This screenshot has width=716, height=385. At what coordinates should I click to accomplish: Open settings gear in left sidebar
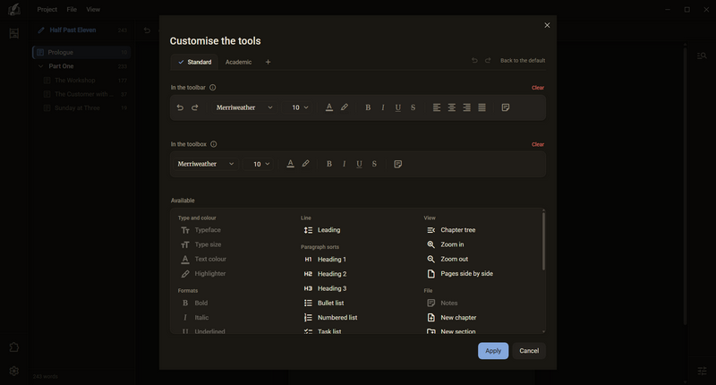point(14,371)
